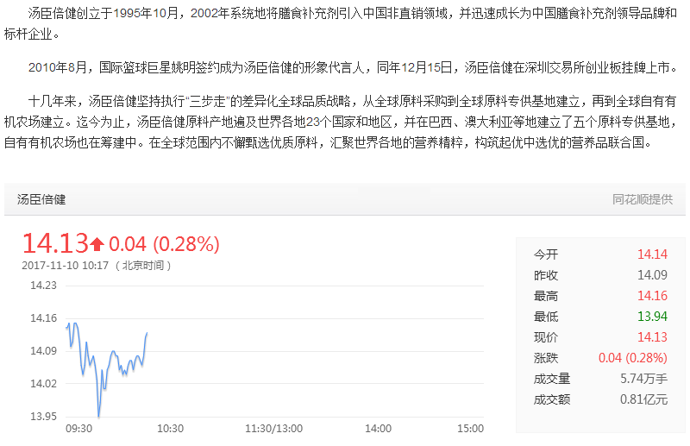Screen dimensions: 690x446
Task: Click the 同花顺提供 link
Action: [x=643, y=199]
